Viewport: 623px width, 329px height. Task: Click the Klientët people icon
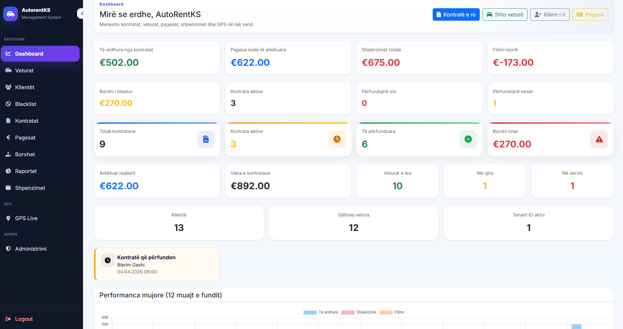8,87
